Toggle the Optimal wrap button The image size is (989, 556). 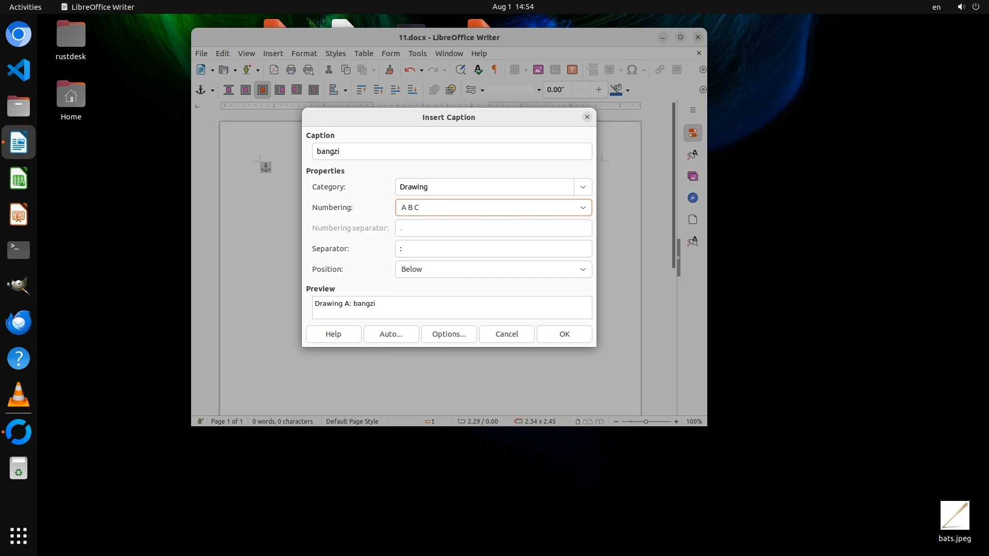click(x=263, y=90)
